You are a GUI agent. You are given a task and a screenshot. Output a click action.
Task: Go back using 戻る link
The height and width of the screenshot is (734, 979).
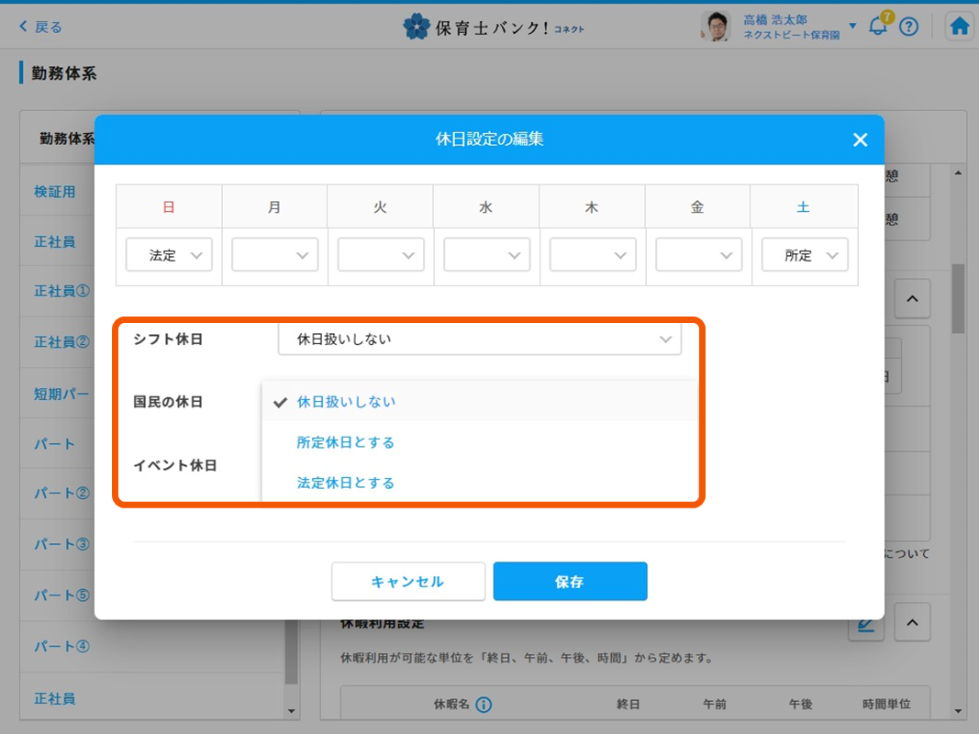tap(40, 27)
